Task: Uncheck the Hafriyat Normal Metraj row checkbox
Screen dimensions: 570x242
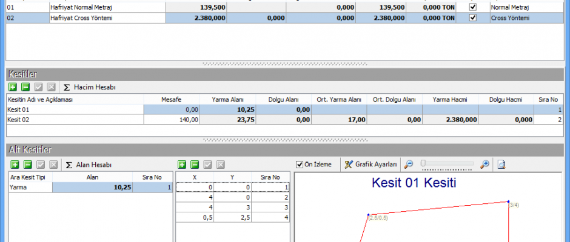Action: pyautogui.click(x=473, y=7)
